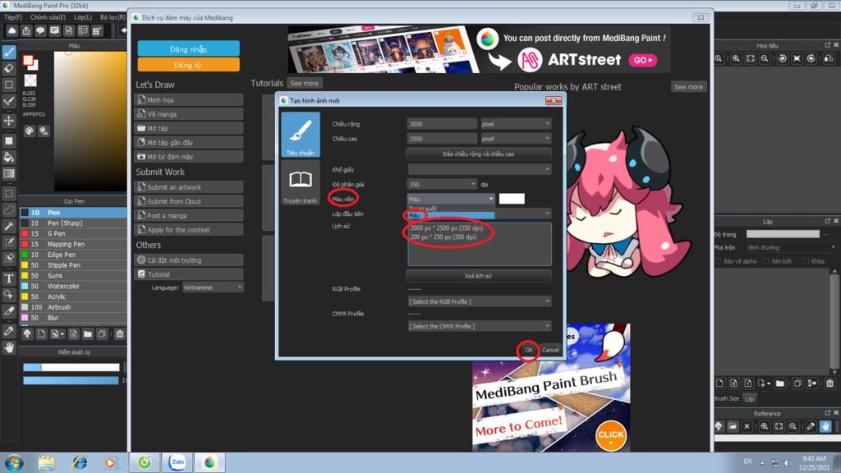Select the Lasso selection tool
Screen dimensions: 841x473
click(x=9, y=209)
